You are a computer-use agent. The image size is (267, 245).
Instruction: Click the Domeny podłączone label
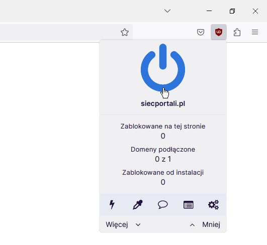(x=163, y=150)
